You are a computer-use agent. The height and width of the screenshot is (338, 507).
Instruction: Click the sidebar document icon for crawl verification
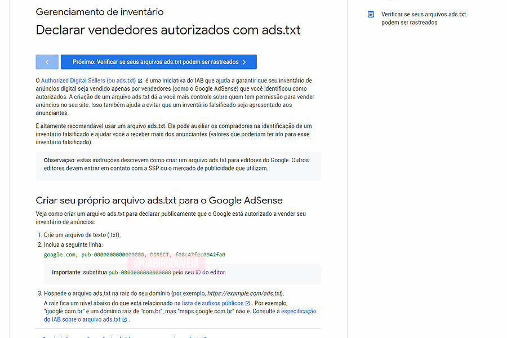point(371,14)
